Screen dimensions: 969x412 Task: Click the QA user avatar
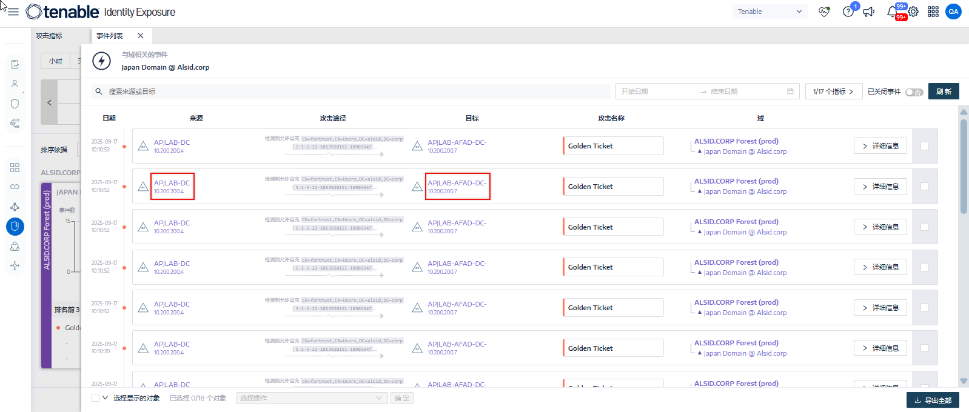[x=953, y=12]
